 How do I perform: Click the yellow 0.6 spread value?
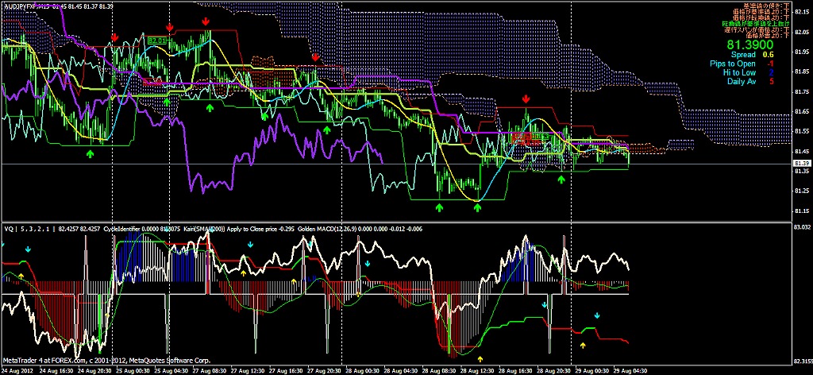click(769, 54)
